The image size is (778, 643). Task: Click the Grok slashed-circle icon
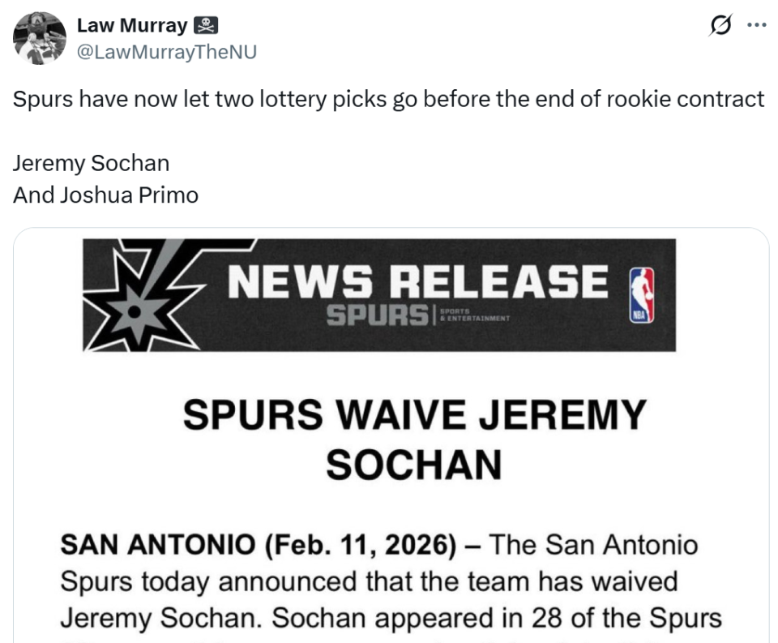click(x=719, y=26)
